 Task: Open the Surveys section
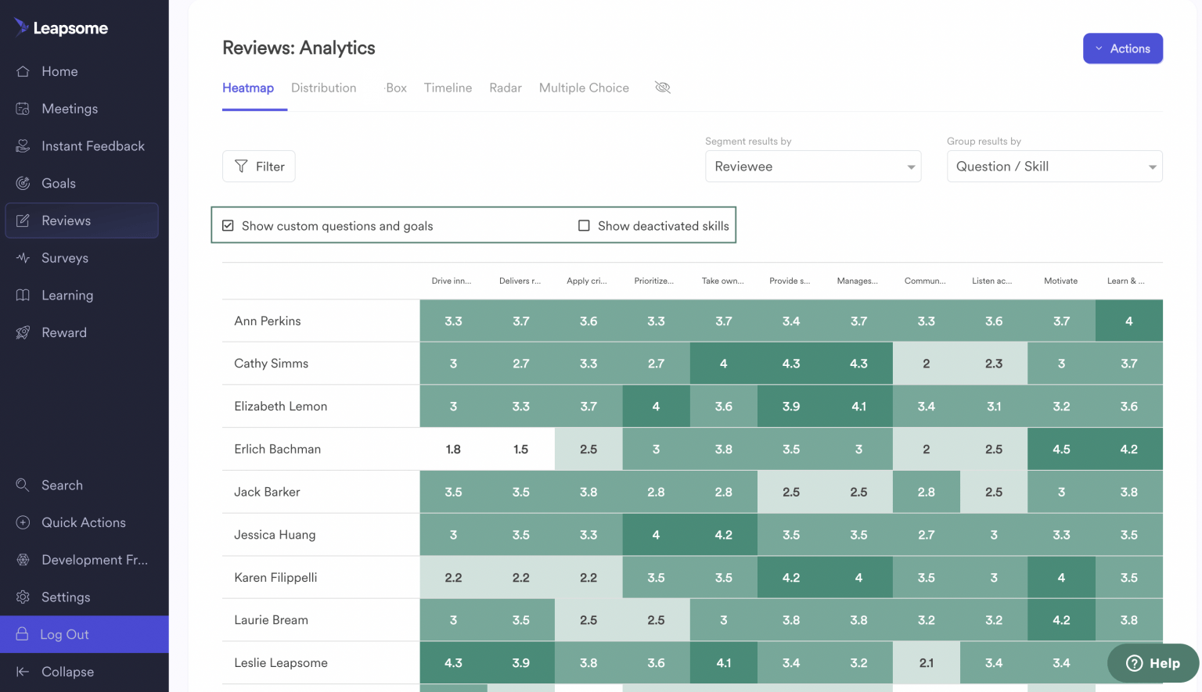[x=64, y=258]
